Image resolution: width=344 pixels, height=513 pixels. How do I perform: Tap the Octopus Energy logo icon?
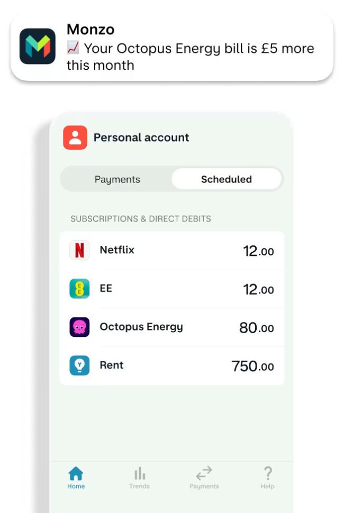pyautogui.click(x=79, y=327)
